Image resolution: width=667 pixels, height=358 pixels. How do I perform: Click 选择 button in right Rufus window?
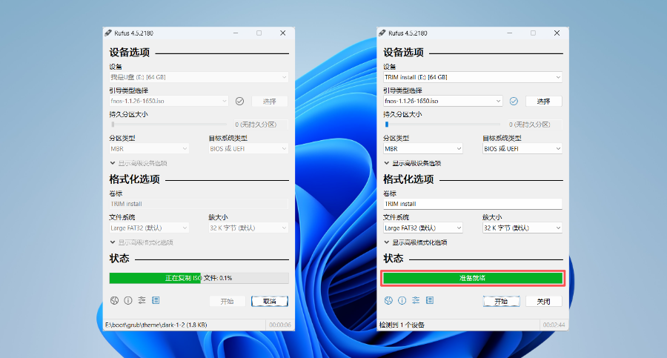click(544, 102)
